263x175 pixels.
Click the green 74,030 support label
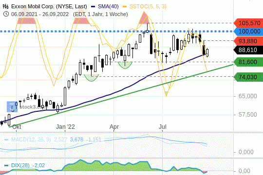click(x=248, y=77)
